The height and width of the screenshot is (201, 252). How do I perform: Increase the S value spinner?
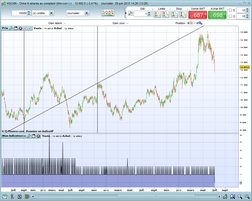click(247, 9)
